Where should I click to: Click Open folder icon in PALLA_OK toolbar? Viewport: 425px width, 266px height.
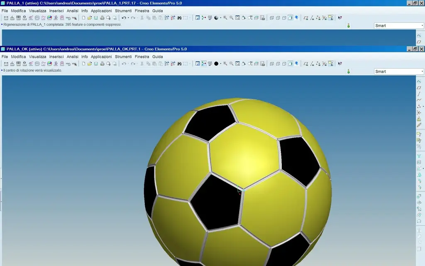[x=90, y=64]
